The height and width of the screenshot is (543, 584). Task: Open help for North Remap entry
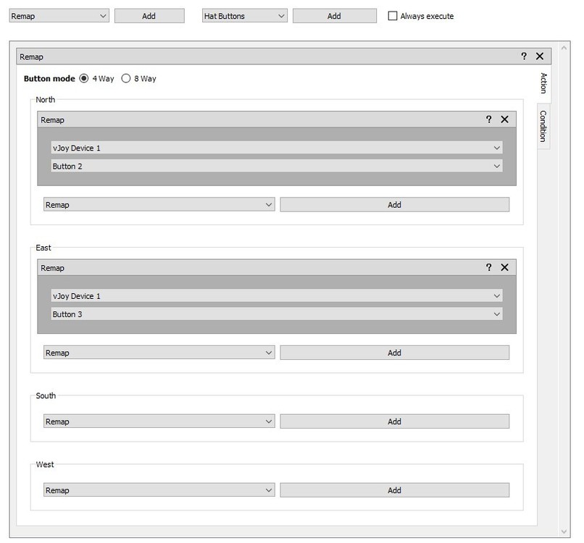tap(488, 119)
